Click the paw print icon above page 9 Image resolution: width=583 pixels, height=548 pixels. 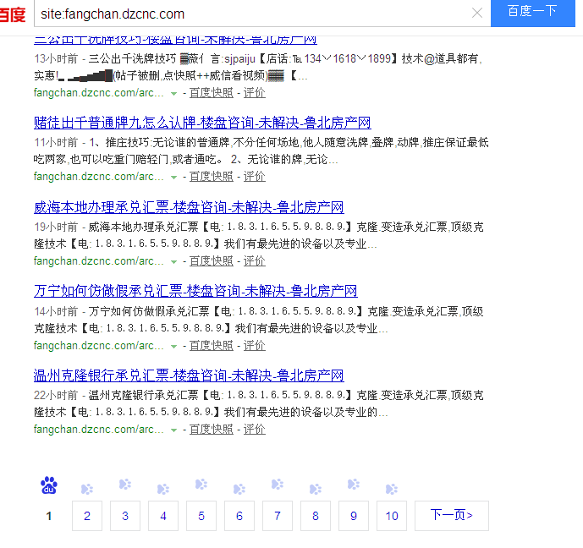(354, 485)
